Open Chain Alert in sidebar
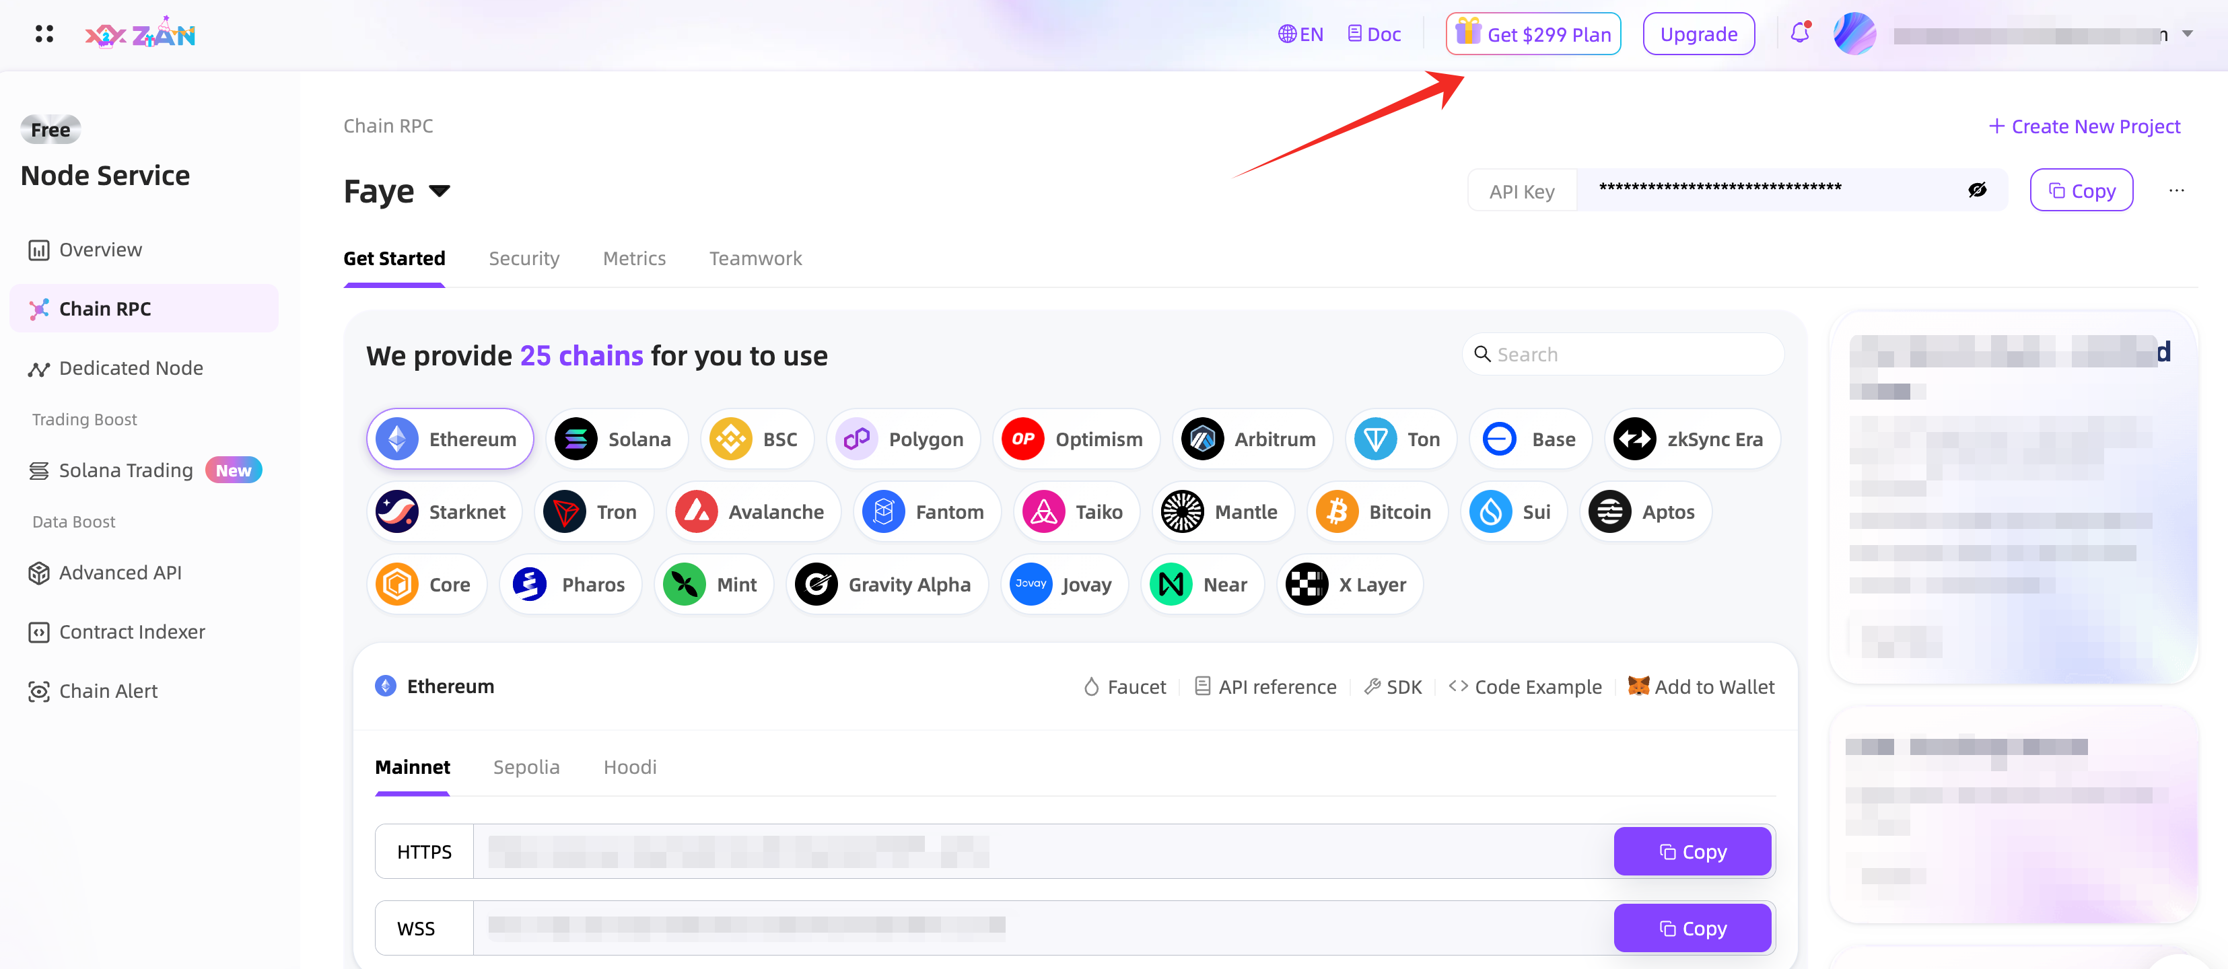The image size is (2228, 969). [x=108, y=690]
